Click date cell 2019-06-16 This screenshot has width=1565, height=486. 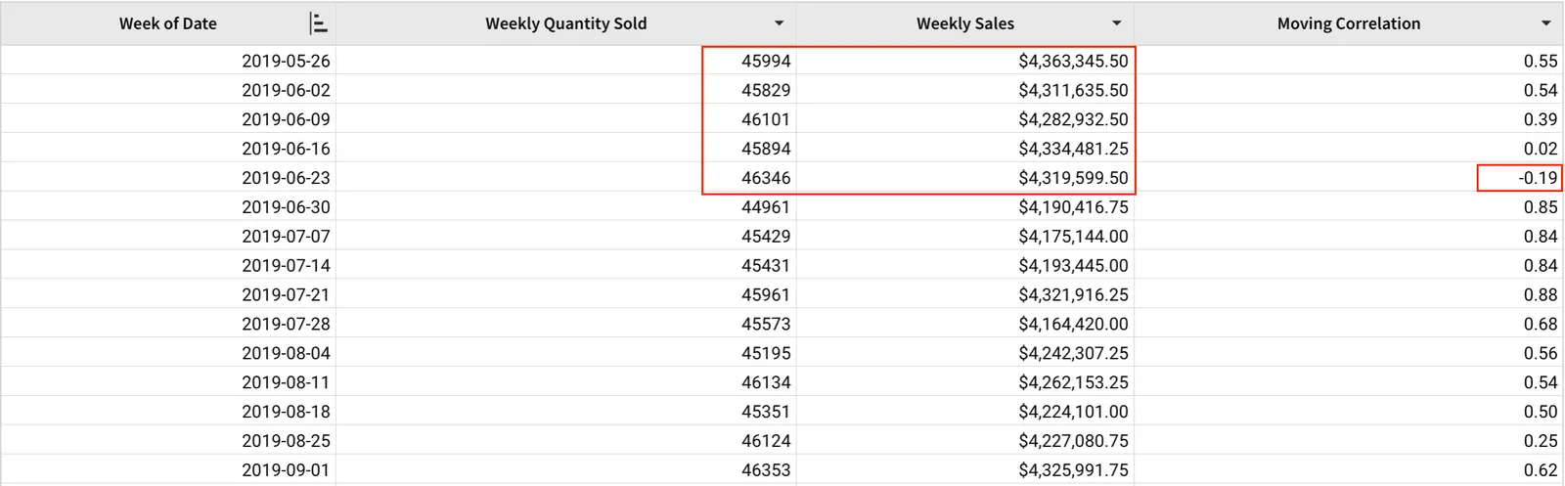168,149
